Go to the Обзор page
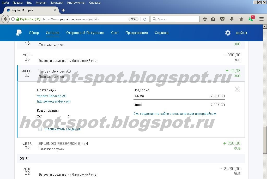 point(34,33)
